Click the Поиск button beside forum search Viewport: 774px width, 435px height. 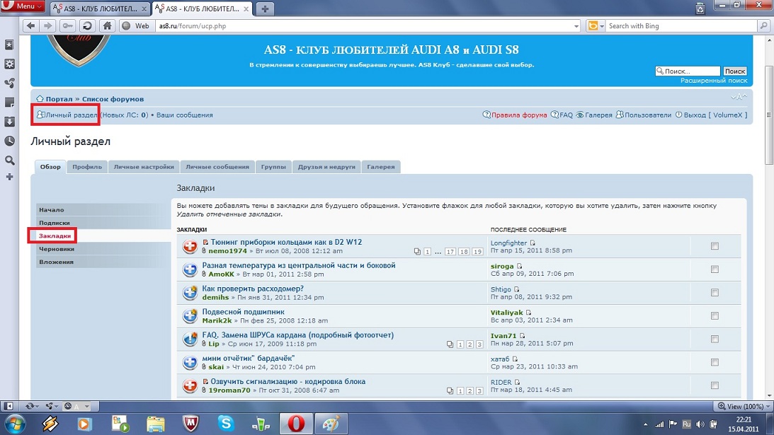[x=734, y=71]
